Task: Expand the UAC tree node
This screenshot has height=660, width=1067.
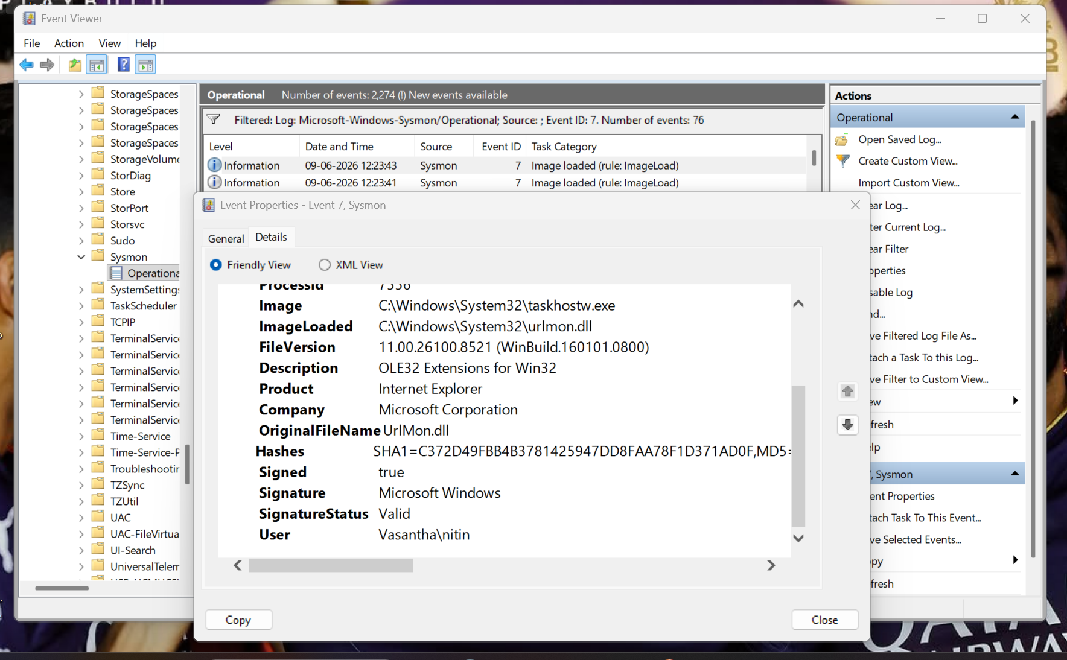Action: [81, 518]
